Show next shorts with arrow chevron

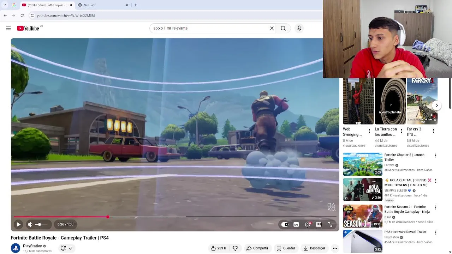[437, 105]
